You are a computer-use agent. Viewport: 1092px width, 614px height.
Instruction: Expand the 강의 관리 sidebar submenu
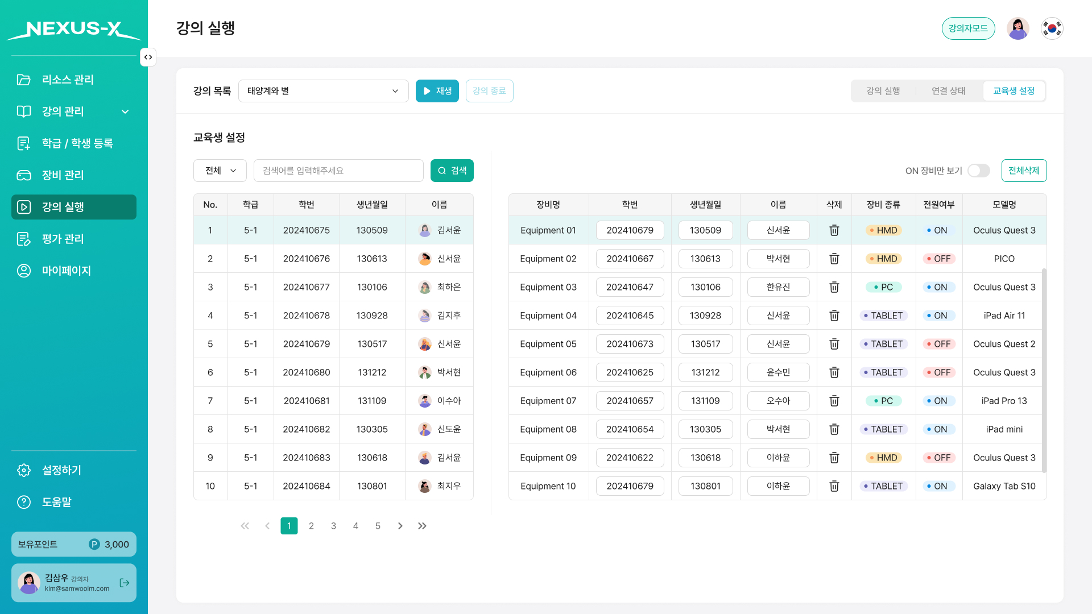tap(125, 111)
